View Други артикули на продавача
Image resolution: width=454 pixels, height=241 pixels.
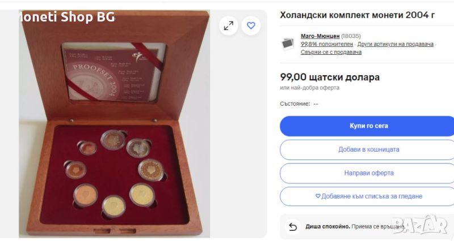(x=395, y=44)
